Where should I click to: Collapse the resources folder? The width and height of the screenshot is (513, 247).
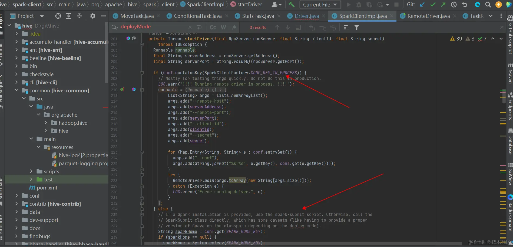pyautogui.click(x=38, y=147)
